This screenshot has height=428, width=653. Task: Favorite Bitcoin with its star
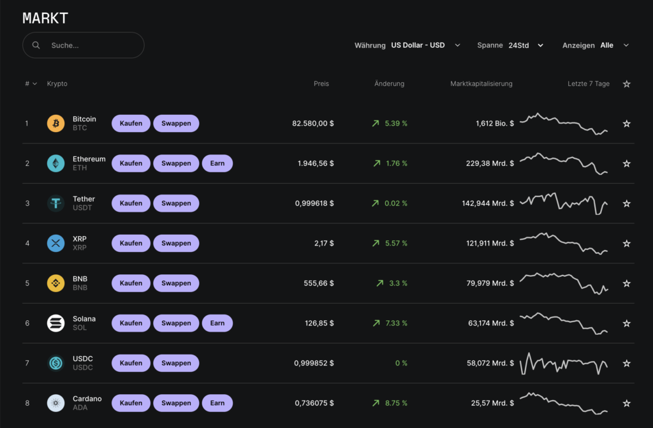point(626,123)
